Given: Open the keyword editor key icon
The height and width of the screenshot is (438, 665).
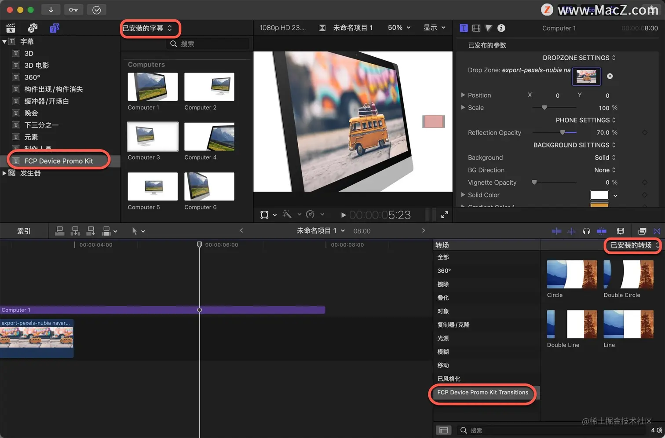Looking at the screenshot, I should tap(73, 10).
